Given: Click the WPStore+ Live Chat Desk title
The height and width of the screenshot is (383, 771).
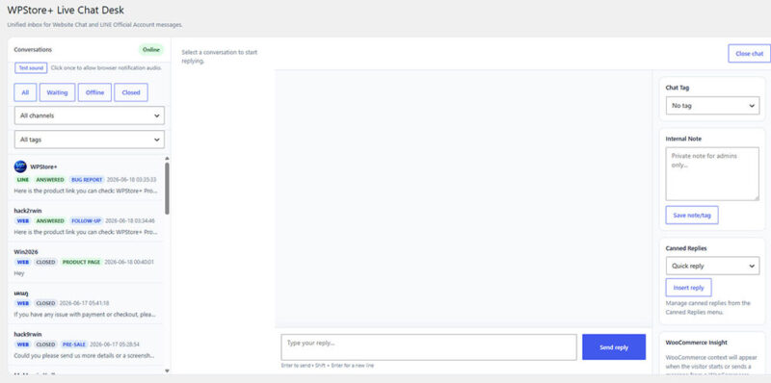Looking at the screenshot, I should (x=66, y=10).
